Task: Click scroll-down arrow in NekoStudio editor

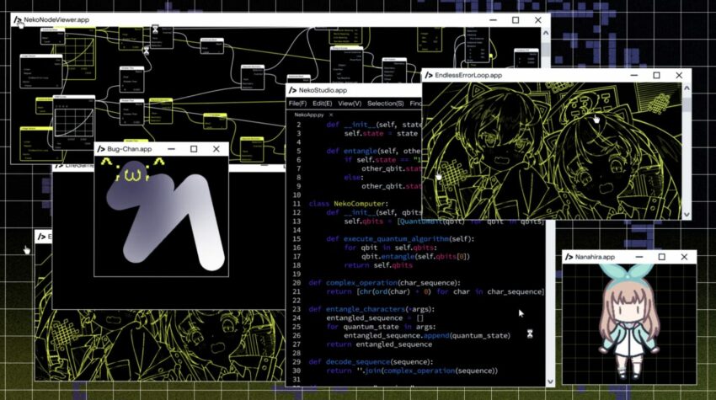Action: (x=550, y=381)
